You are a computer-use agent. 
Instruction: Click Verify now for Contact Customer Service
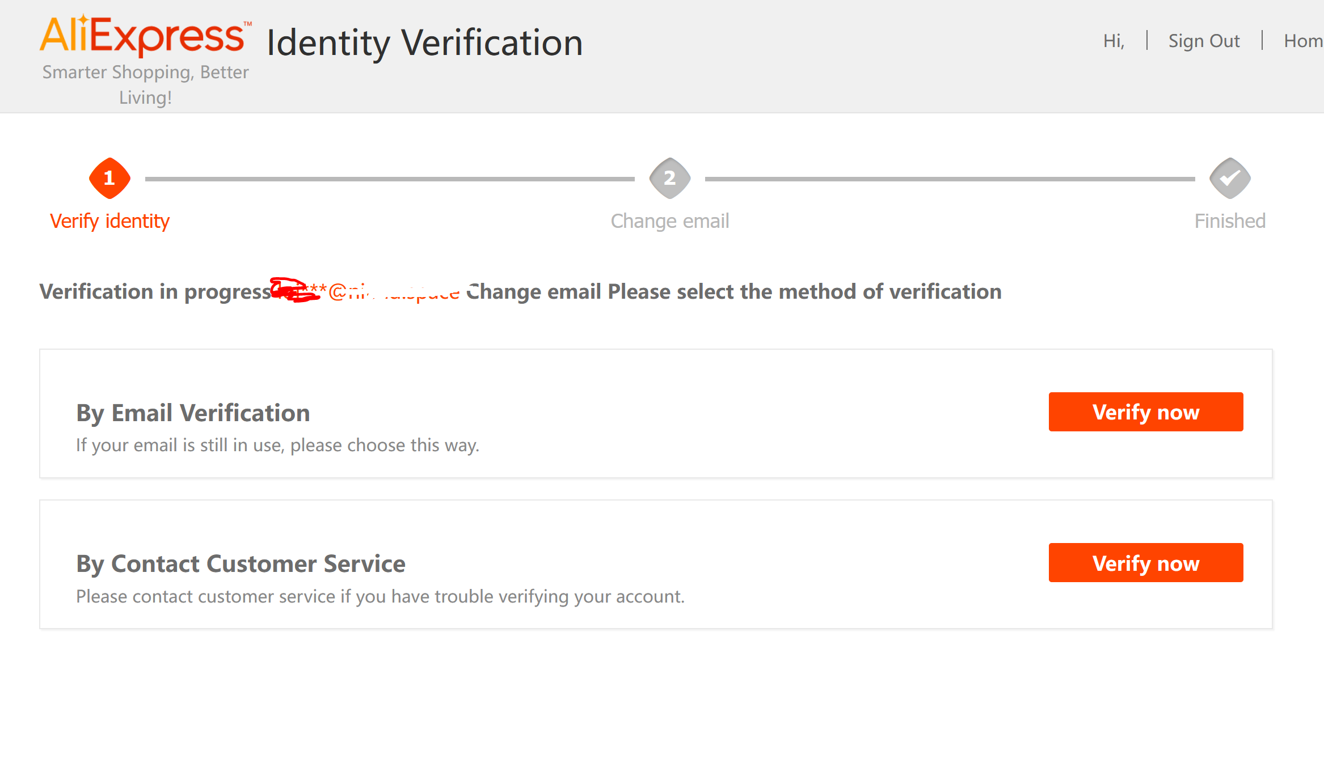pos(1146,563)
